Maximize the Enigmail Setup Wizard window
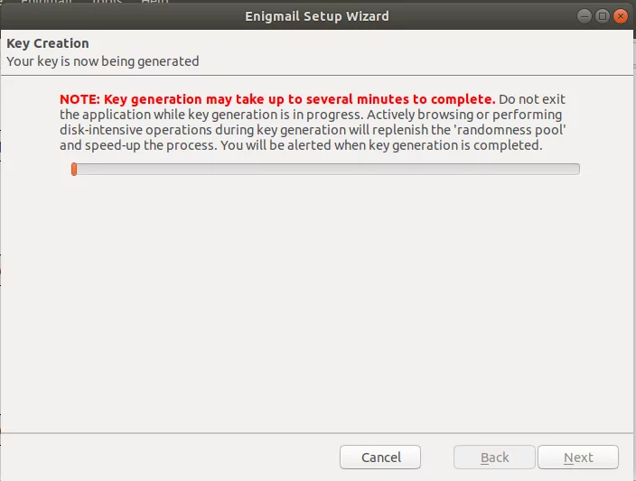 pos(603,16)
